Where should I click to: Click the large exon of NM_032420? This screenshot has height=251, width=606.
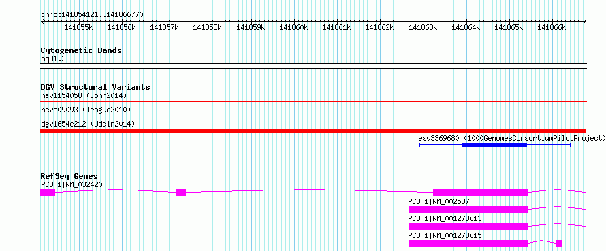pos(481,193)
